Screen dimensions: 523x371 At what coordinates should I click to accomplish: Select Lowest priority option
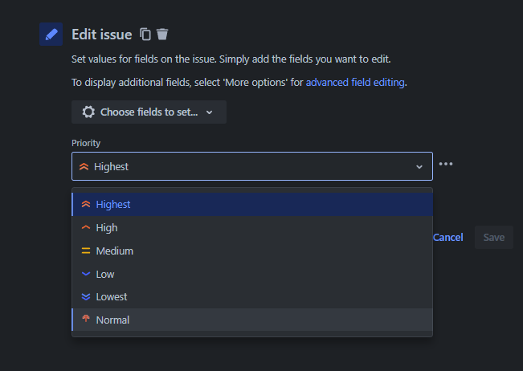(112, 296)
